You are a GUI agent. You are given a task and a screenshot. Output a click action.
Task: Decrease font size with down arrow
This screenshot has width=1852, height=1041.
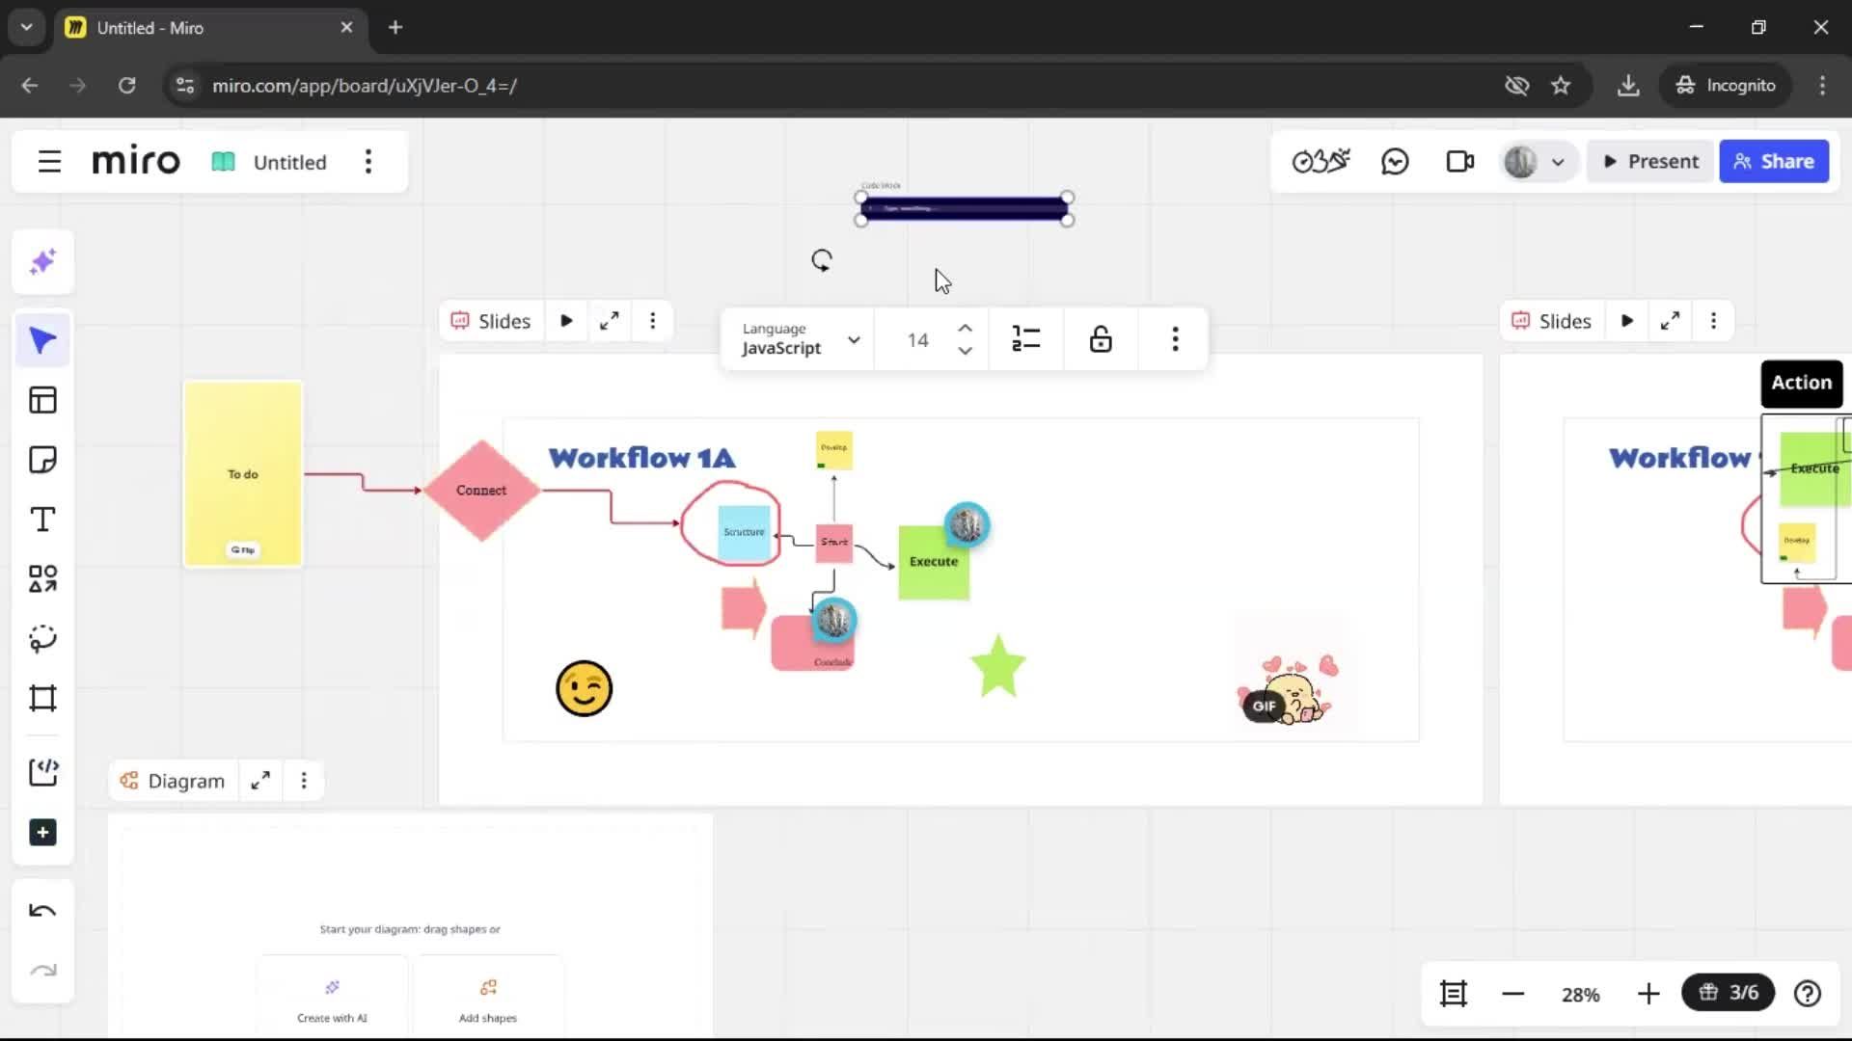click(965, 351)
